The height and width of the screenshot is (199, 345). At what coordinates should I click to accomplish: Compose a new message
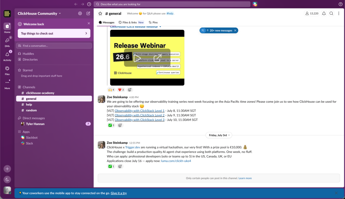[x=88, y=13]
